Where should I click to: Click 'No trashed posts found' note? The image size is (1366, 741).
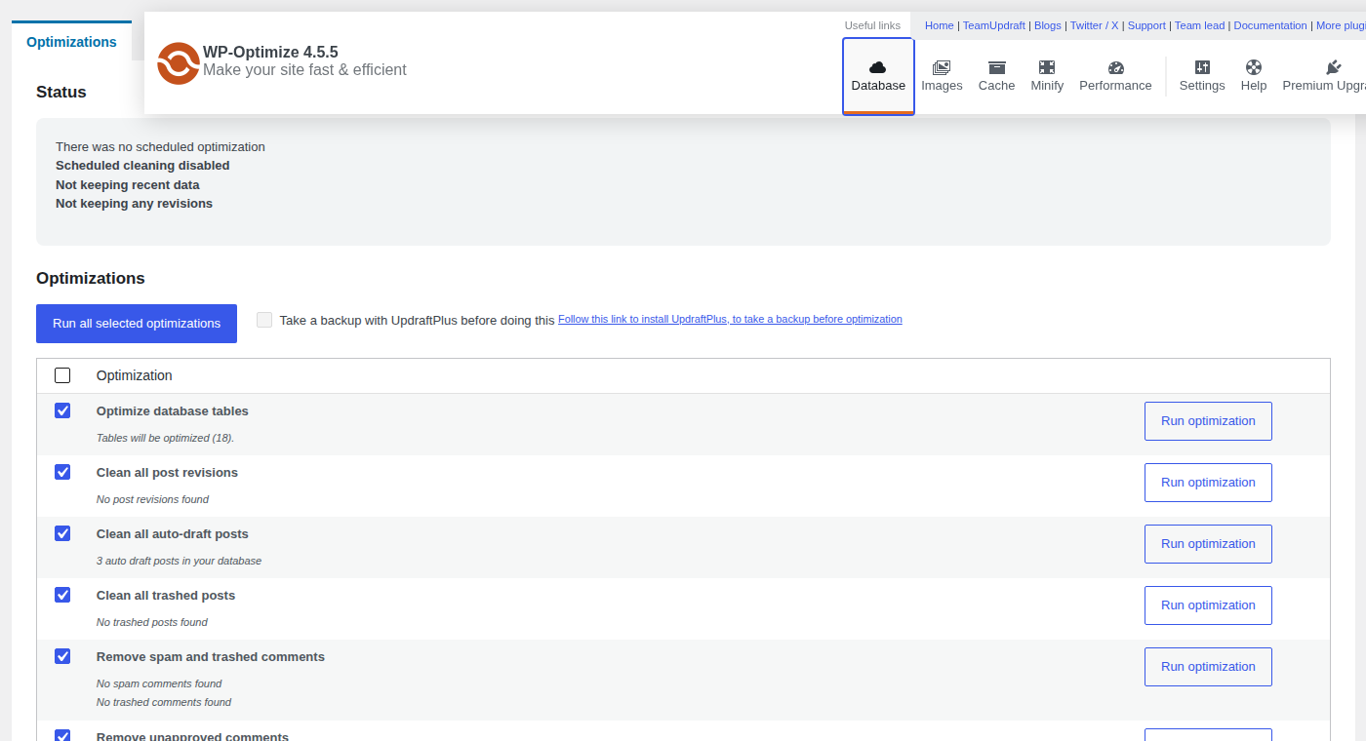coord(151,622)
